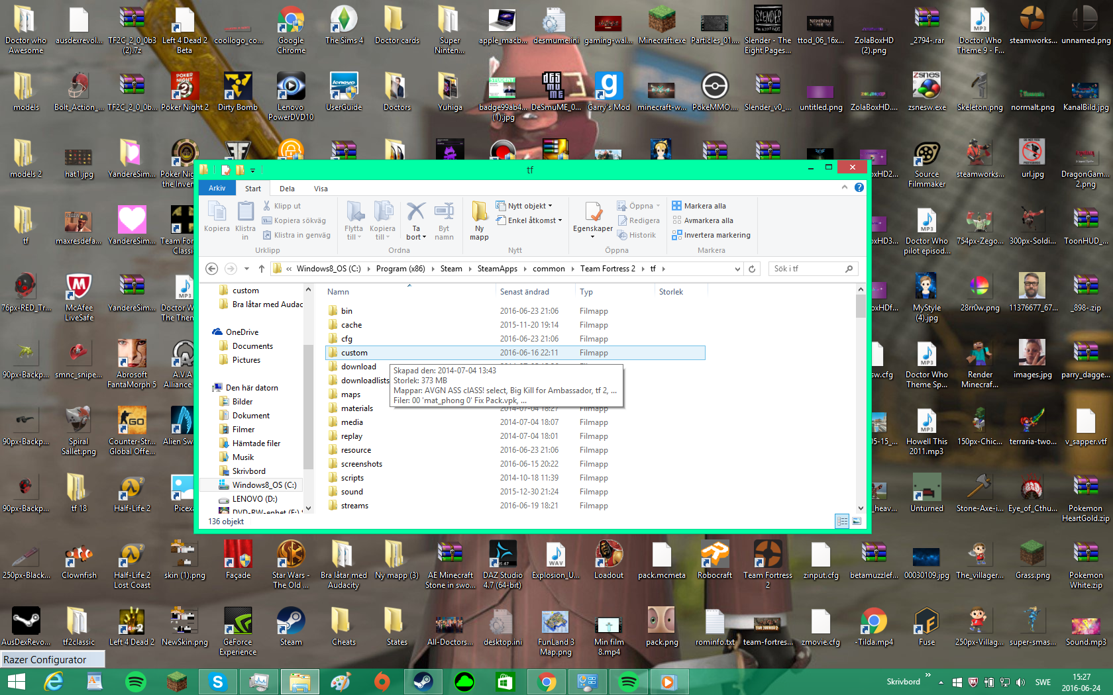
Task: Select the cfg folder in file list
Action: tap(346, 339)
